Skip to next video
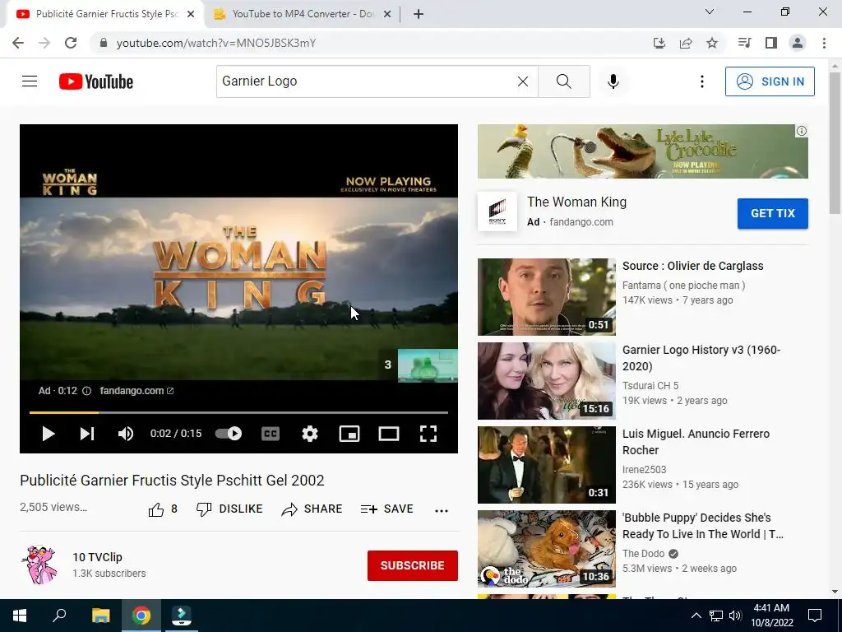Image resolution: width=842 pixels, height=632 pixels. pos(87,434)
